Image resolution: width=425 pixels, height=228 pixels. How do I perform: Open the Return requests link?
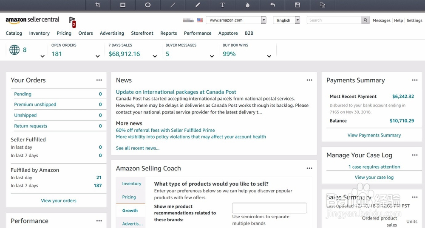pos(31,126)
